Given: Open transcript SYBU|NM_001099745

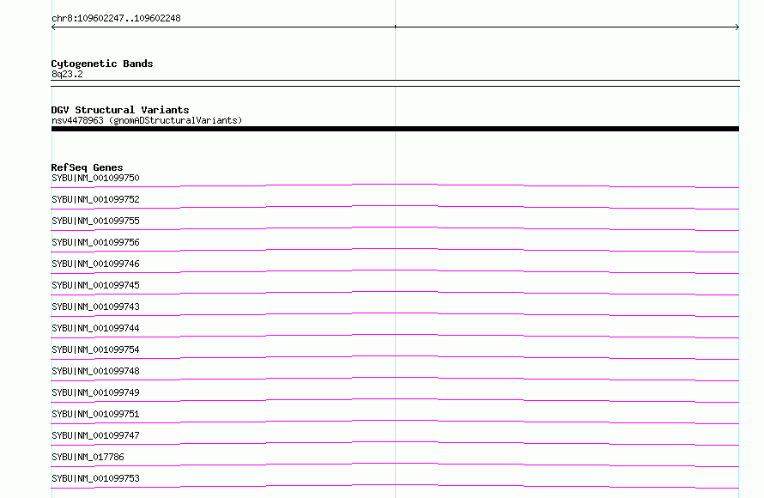Looking at the screenshot, I should (95, 285).
